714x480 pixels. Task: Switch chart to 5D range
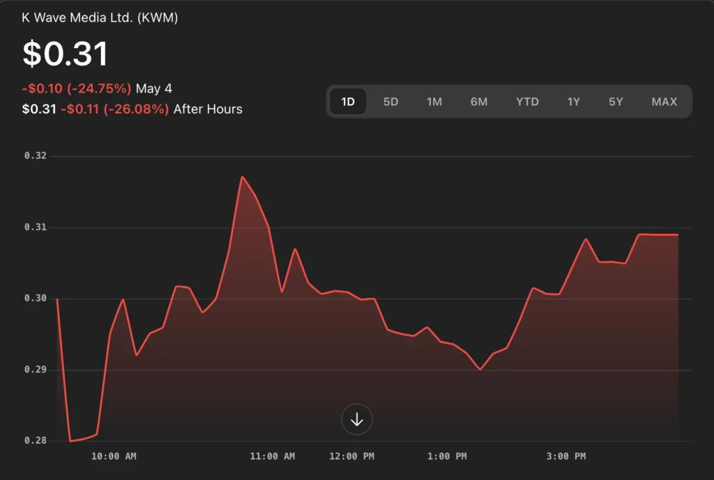pos(390,102)
